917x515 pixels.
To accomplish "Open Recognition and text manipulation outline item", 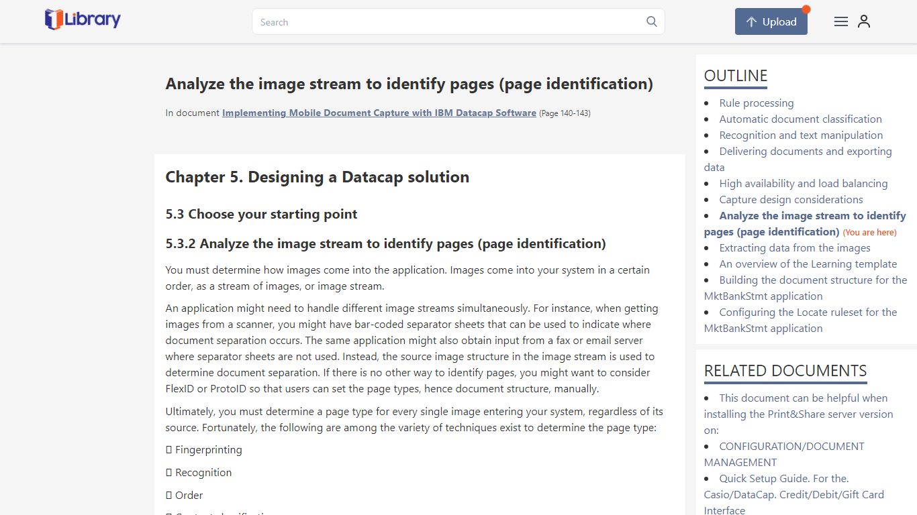I will click(x=801, y=135).
